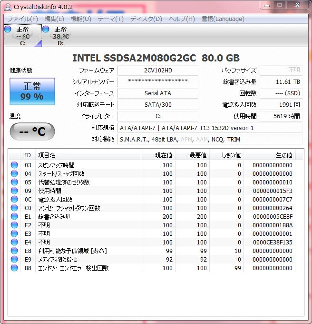Image resolution: width=312 pixels, height=324 pixels.
Task: Open the テーマ(T) menu
Action: click(110, 19)
